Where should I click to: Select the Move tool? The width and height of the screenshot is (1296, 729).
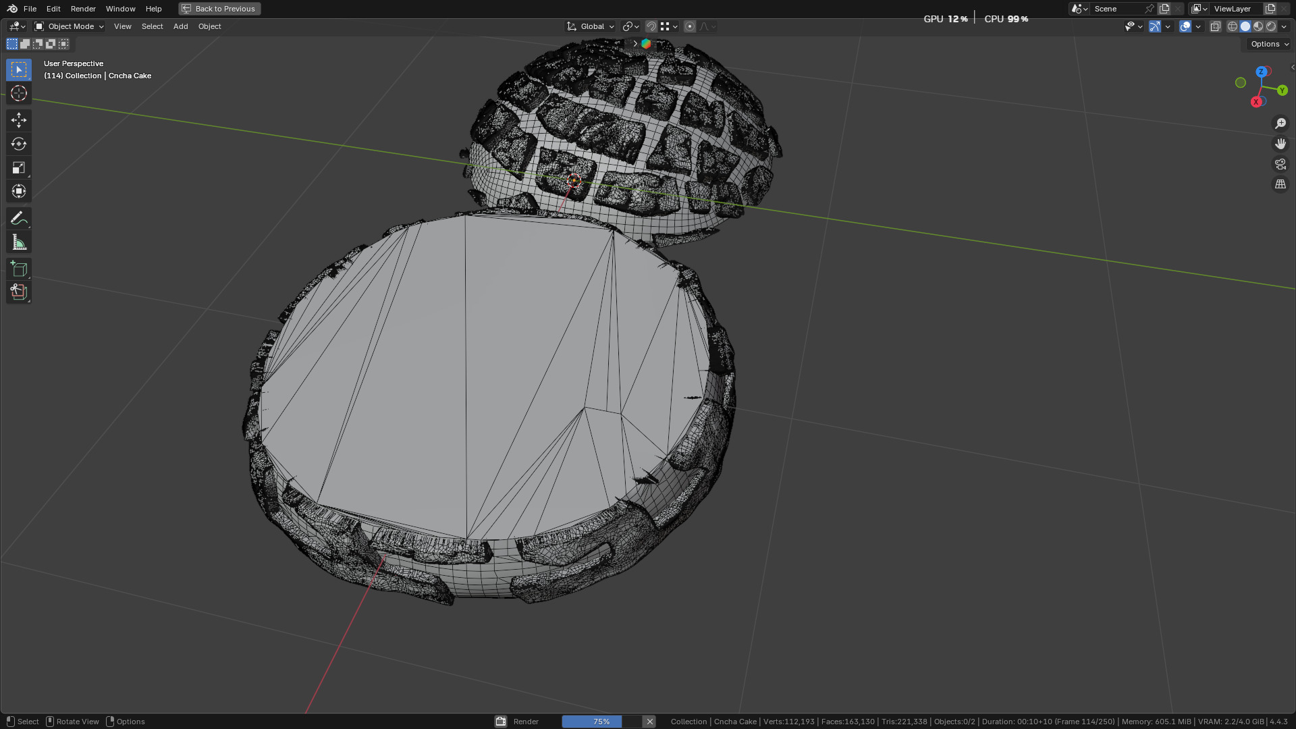tap(19, 120)
